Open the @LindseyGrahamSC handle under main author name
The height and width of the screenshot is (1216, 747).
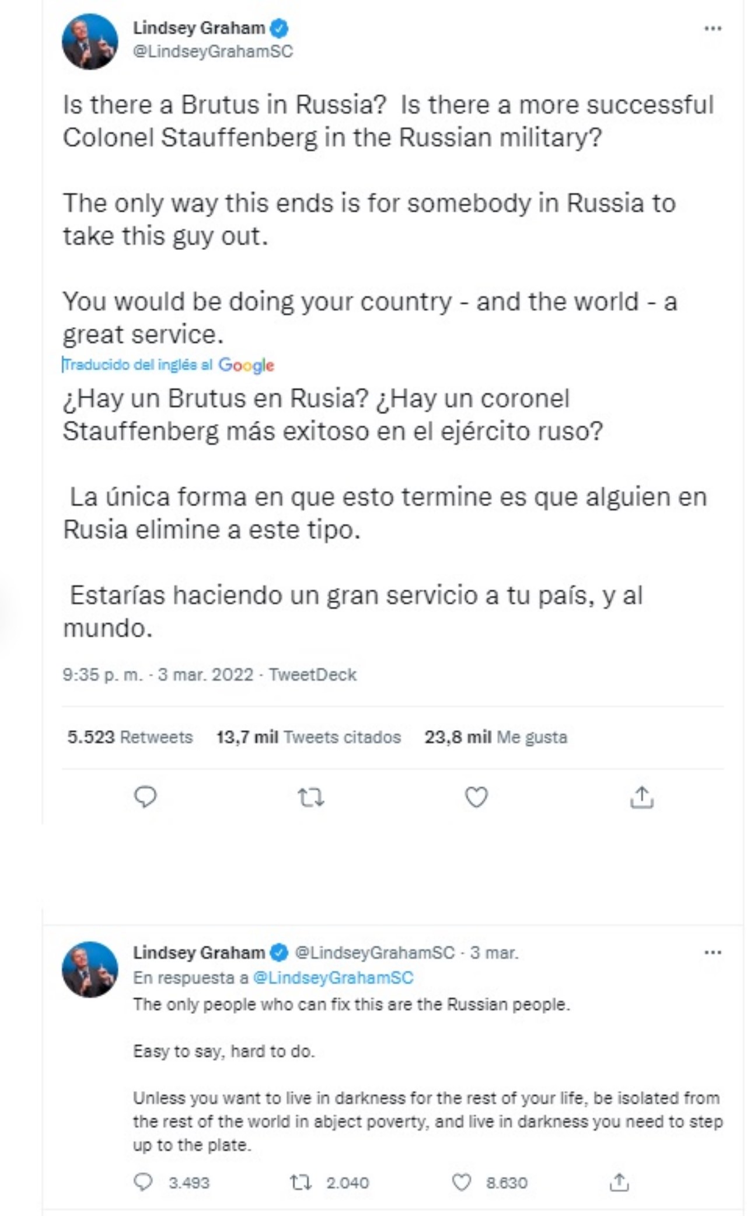coord(213,51)
